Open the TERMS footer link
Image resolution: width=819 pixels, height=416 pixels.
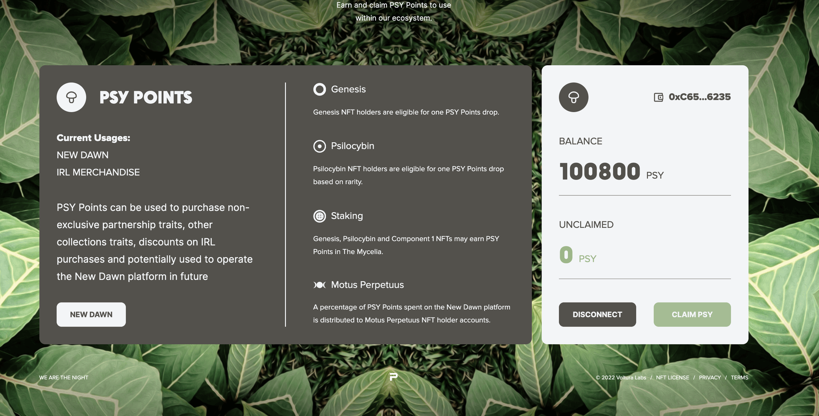pos(739,377)
